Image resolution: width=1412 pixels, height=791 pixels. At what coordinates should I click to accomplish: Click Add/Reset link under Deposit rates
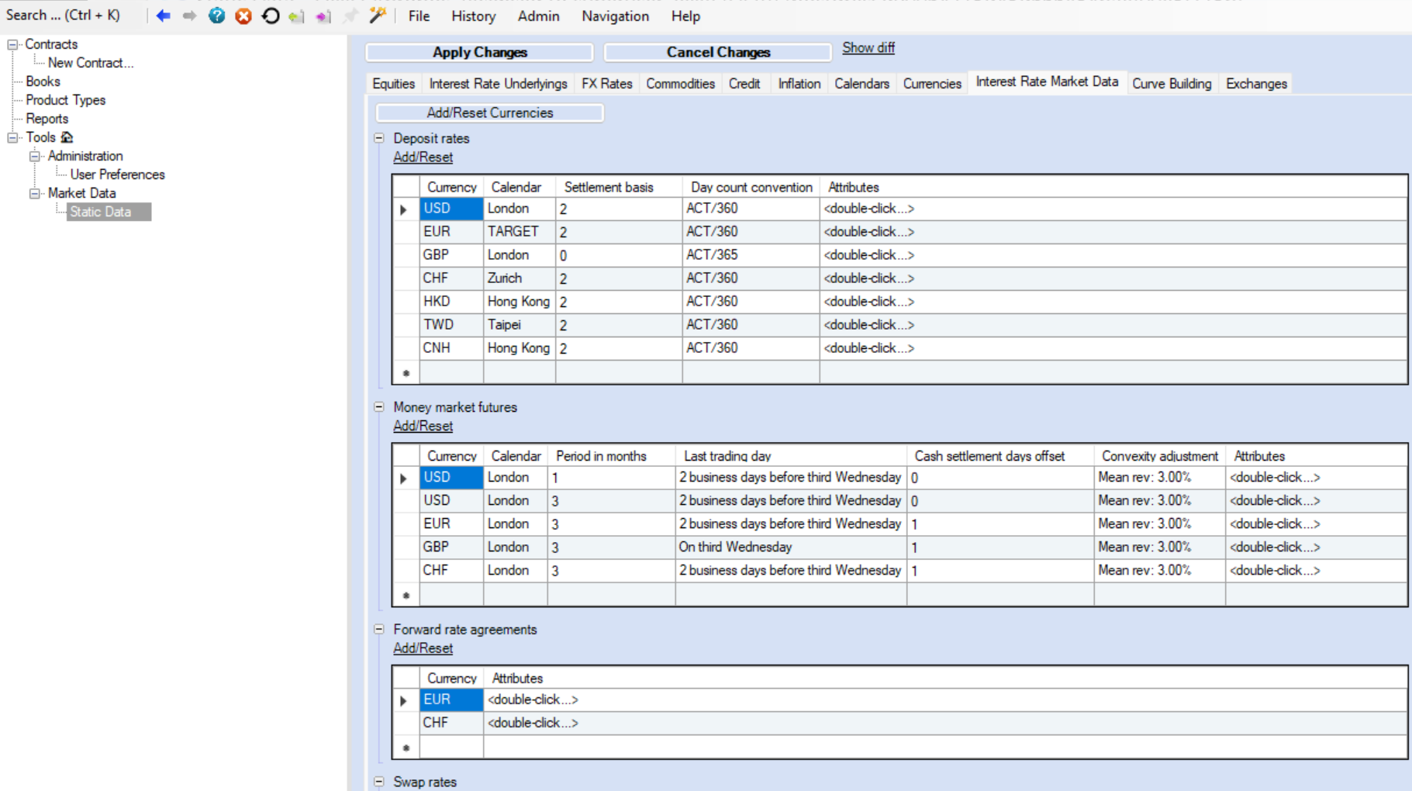[x=423, y=157]
